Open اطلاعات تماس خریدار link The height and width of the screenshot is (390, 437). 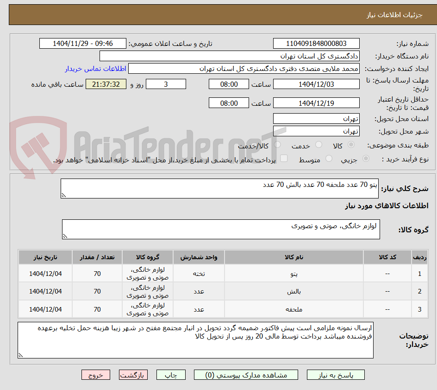[x=95, y=69]
